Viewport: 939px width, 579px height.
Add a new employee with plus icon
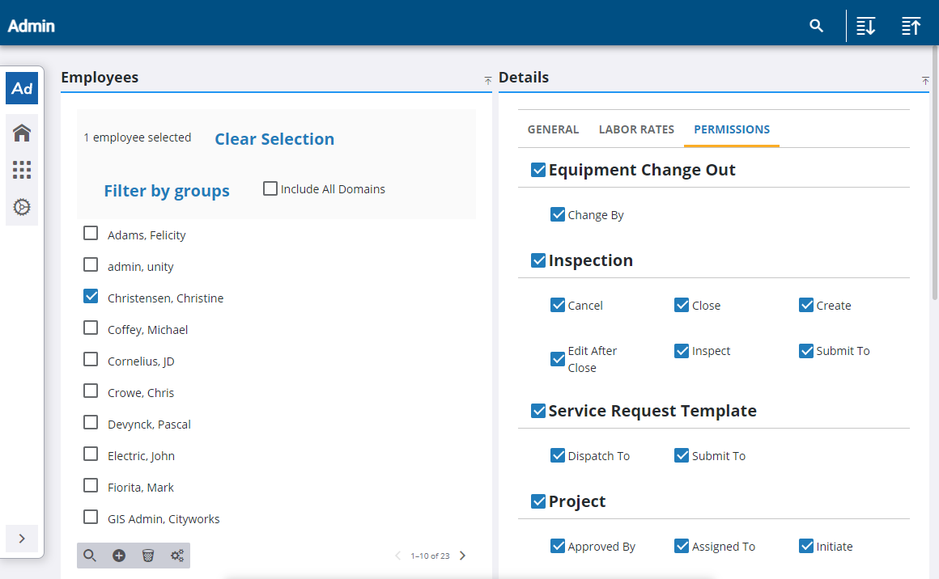(x=119, y=556)
